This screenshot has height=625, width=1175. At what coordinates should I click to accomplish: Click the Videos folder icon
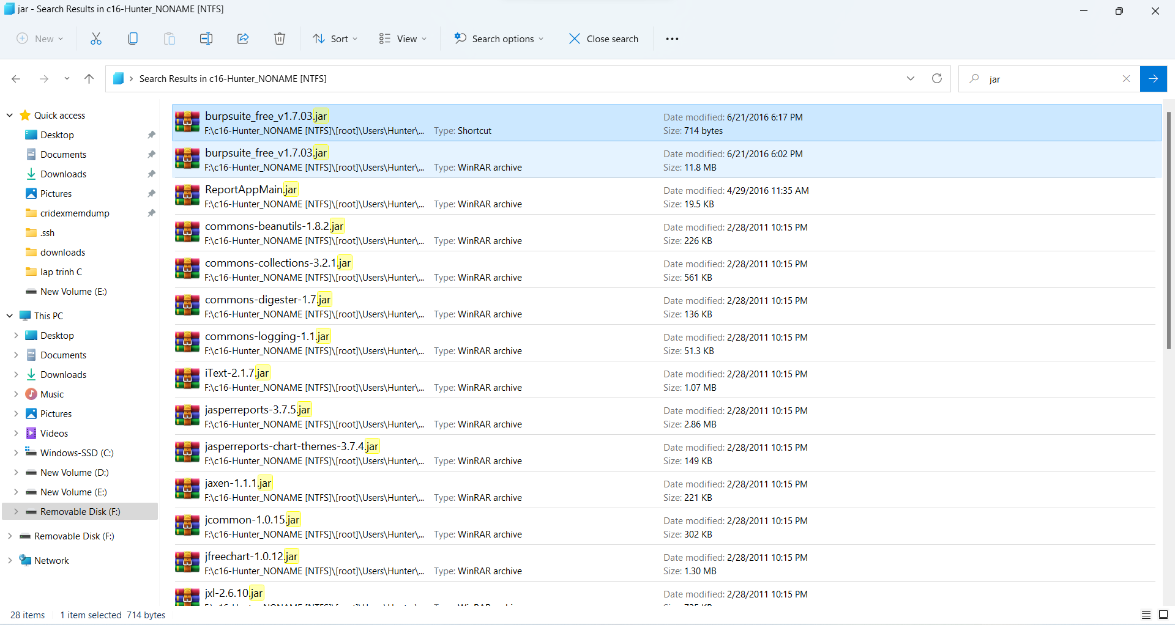click(31, 433)
